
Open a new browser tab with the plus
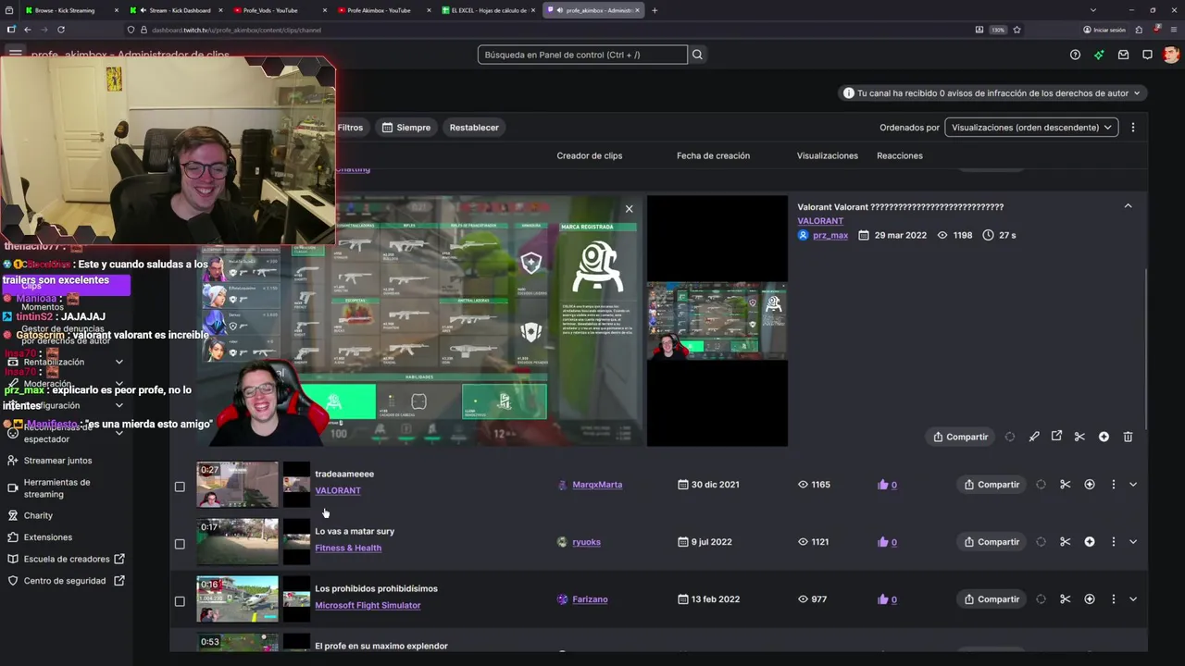tap(655, 10)
